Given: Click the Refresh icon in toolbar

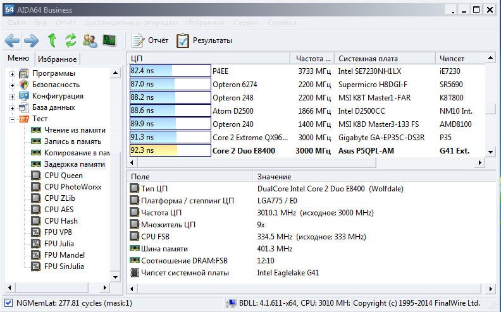Looking at the screenshot, I should click(x=71, y=40).
